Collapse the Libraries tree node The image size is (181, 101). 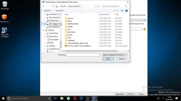[44, 30]
